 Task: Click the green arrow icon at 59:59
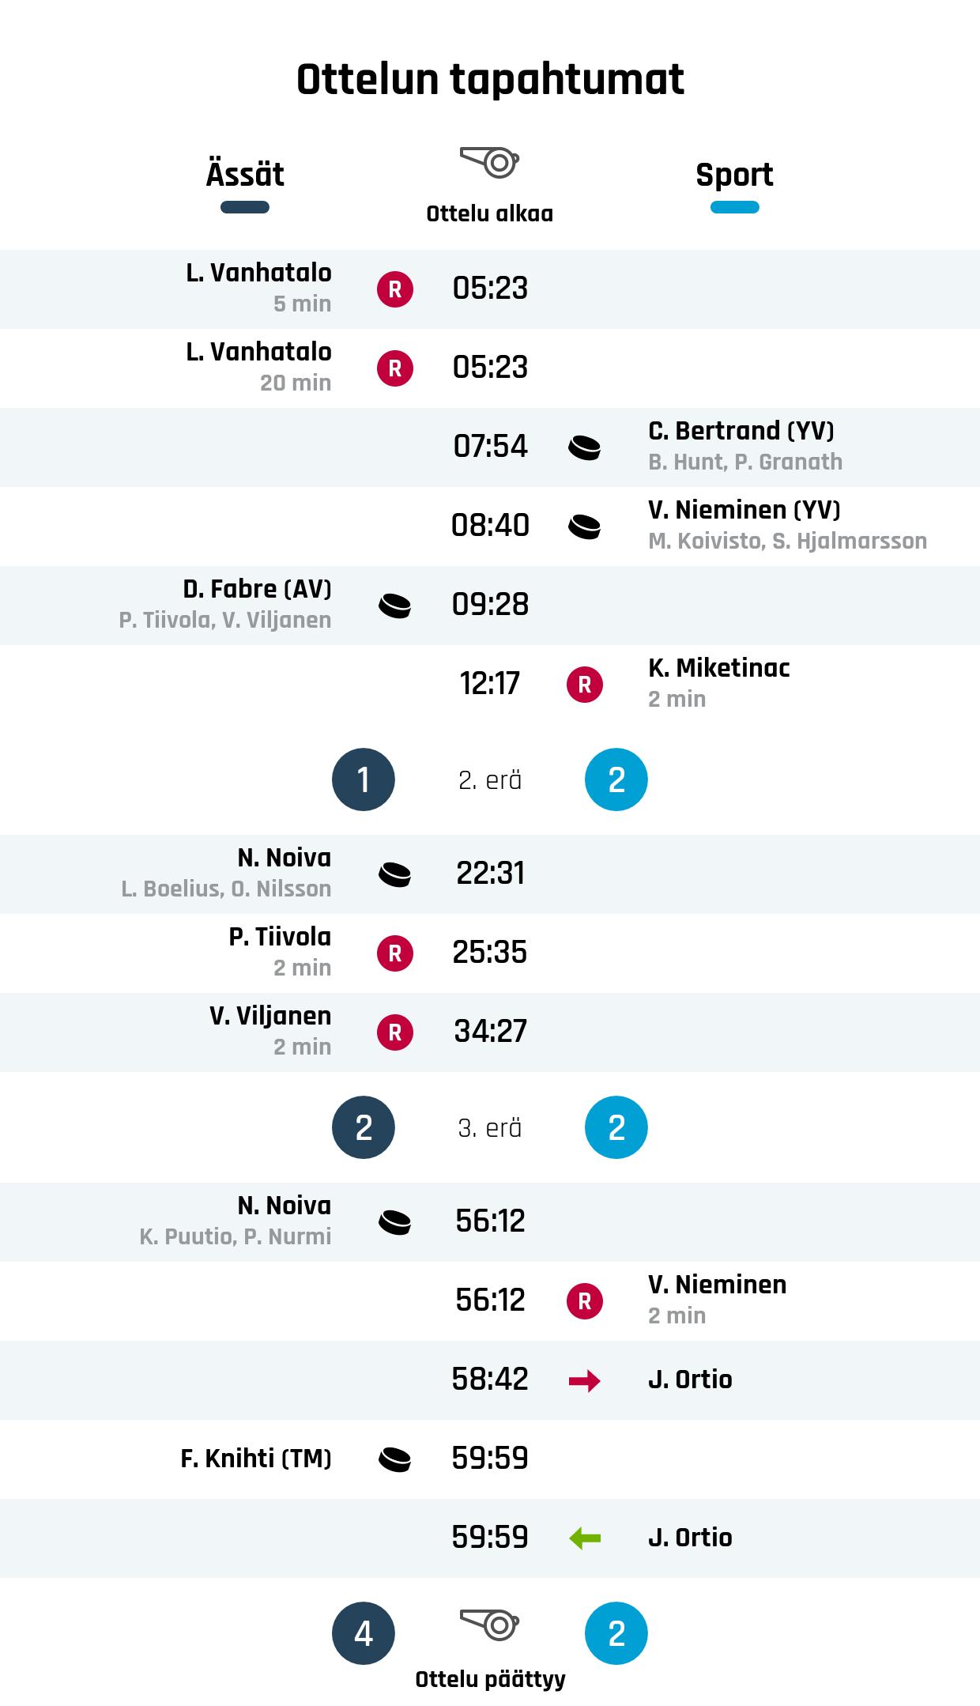coord(585,1538)
